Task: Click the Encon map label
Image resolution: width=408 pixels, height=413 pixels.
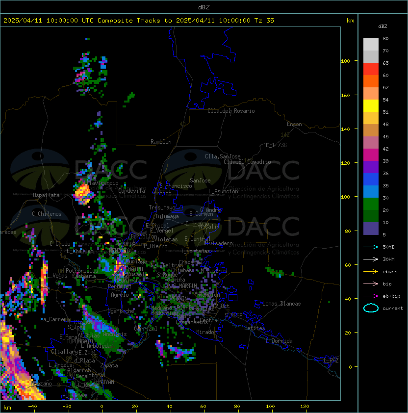Action: (294, 124)
